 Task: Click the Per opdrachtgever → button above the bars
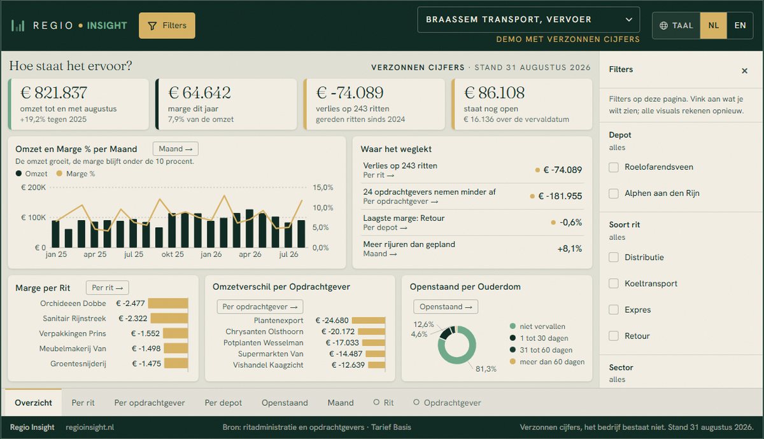260,307
